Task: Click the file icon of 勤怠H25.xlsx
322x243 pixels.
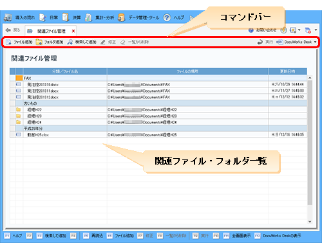Action: 19,134
